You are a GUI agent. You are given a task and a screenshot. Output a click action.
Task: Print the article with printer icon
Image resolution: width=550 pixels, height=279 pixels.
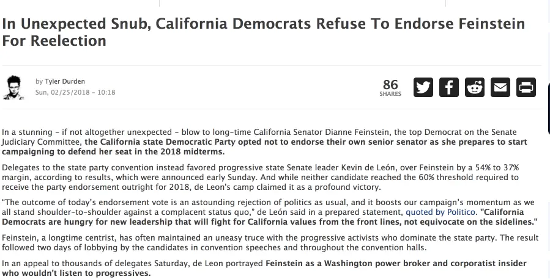tap(526, 87)
